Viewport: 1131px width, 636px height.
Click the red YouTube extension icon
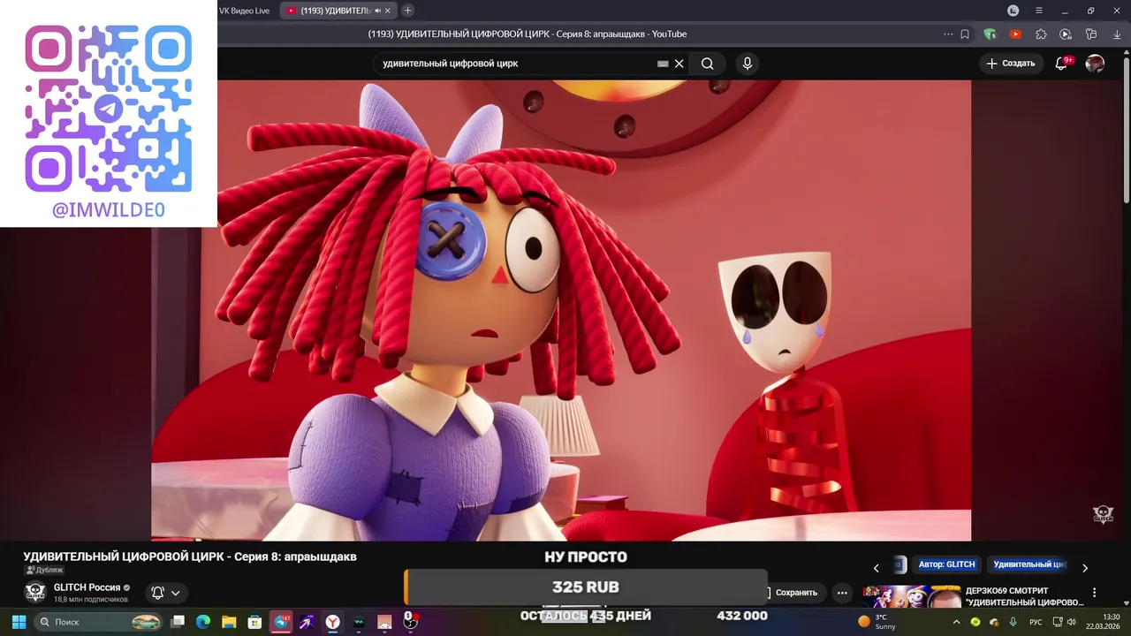pos(1015,34)
